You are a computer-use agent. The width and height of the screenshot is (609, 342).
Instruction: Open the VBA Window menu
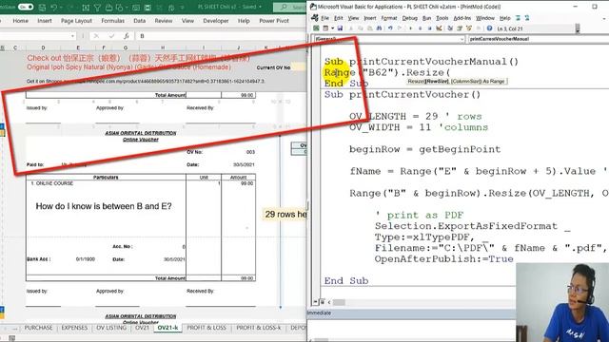point(485,18)
